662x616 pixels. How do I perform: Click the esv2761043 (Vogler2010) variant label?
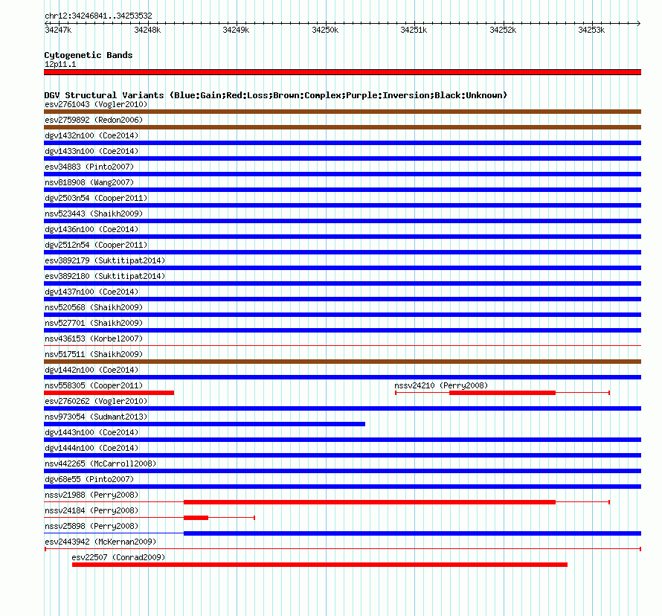[96, 104]
